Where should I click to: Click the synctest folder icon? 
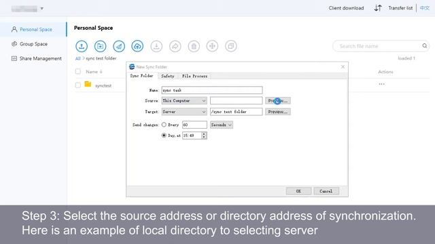pos(88,84)
